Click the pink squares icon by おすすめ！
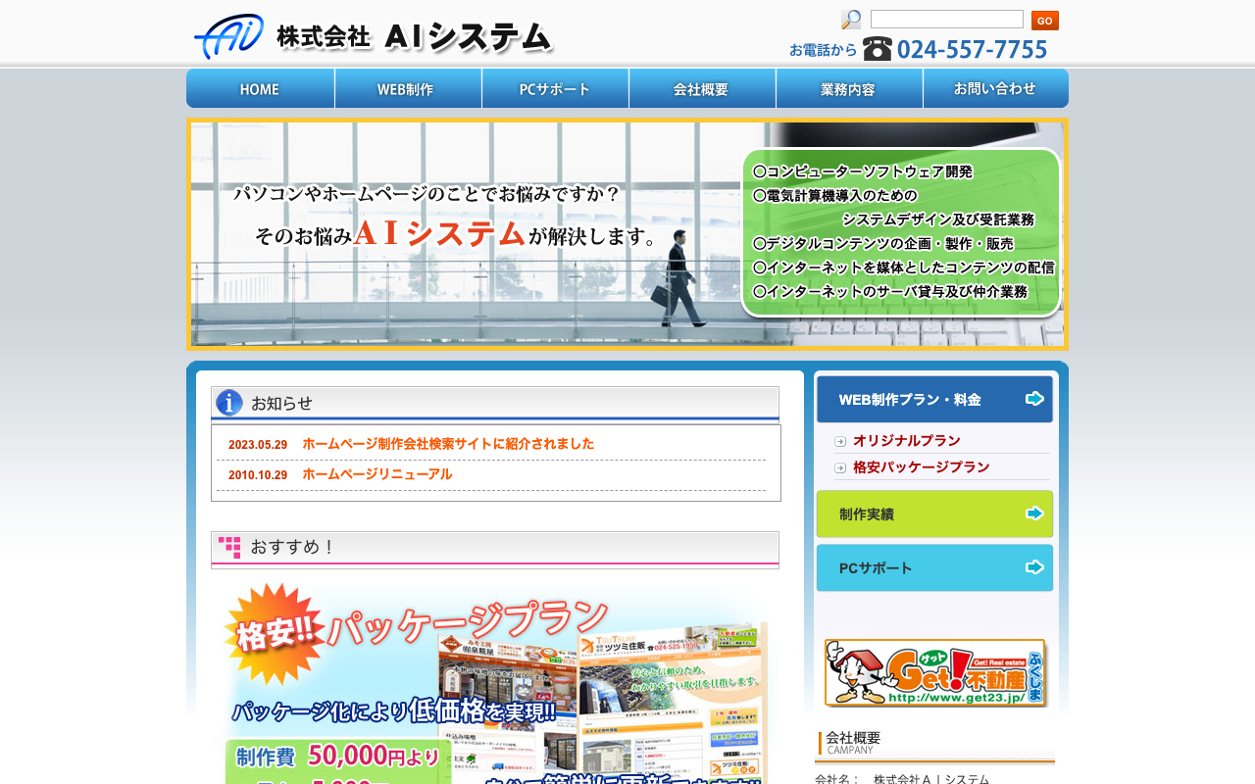This screenshot has width=1255, height=784. (229, 547)
